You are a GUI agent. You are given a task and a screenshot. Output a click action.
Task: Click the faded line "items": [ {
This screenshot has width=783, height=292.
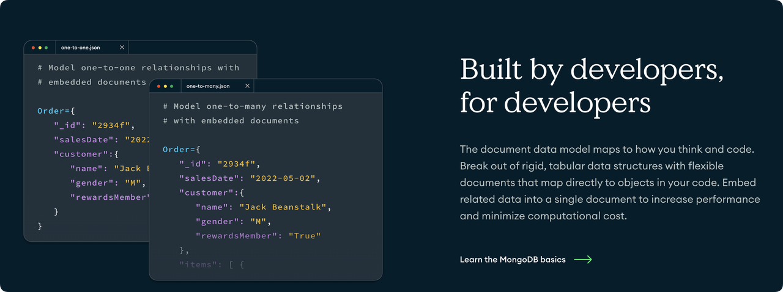pos(212,265)
